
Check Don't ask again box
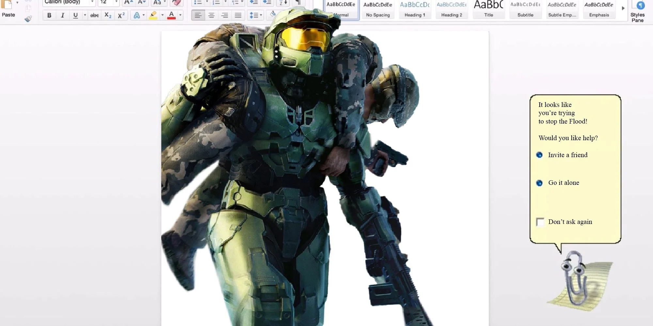540,222
